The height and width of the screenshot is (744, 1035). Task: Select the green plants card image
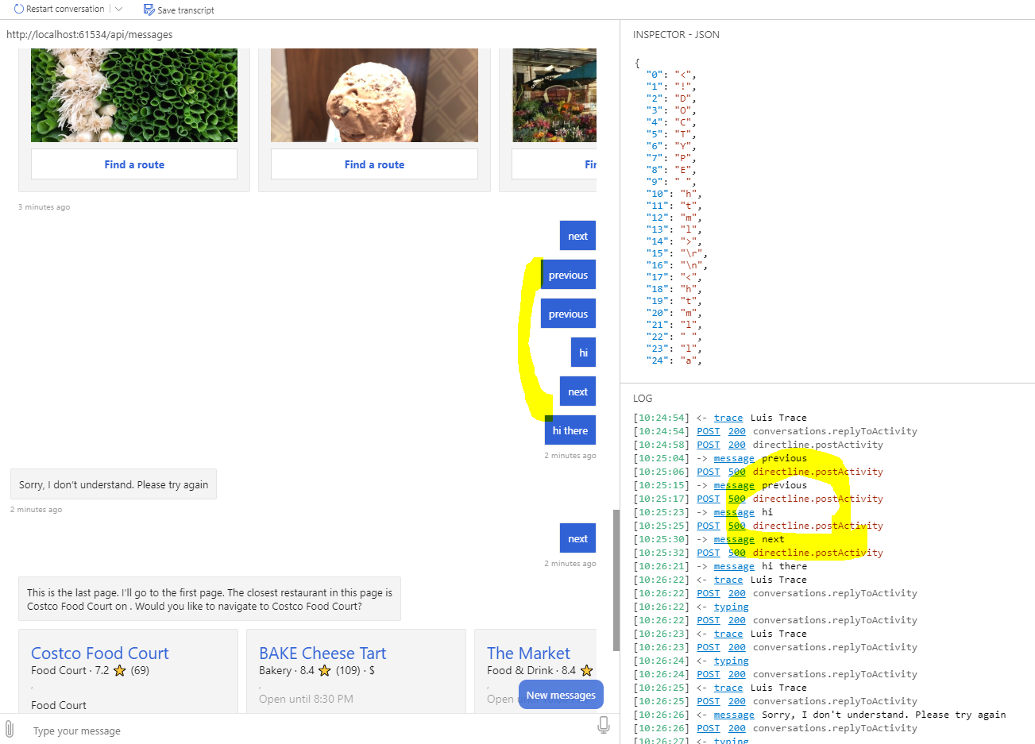134,95
